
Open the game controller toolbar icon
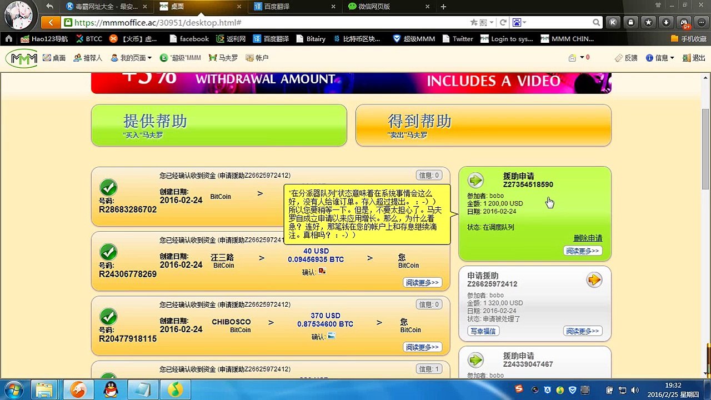point(684,23)
